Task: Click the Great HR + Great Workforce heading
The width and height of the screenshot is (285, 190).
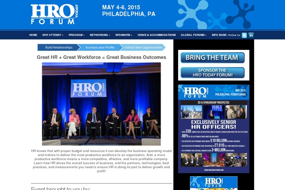Action: [x=102, y=57]
